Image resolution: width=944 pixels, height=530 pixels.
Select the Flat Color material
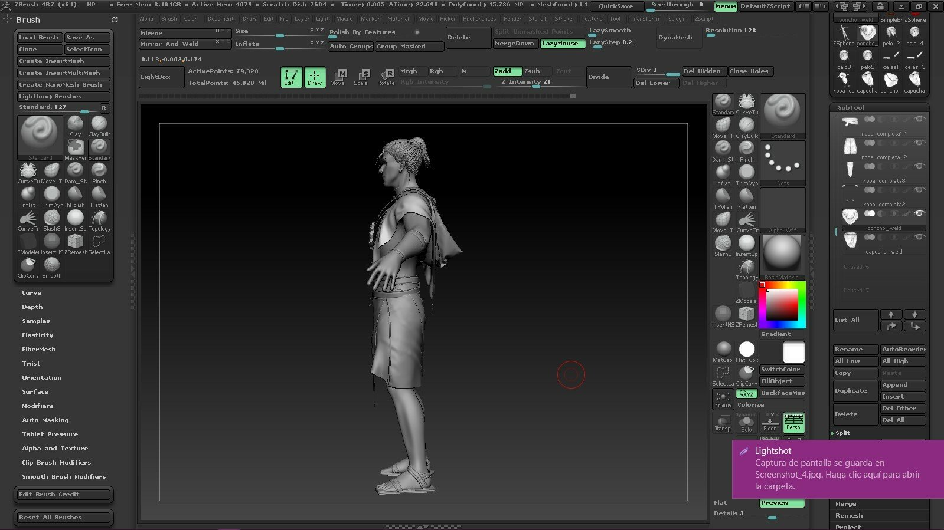[746, 351]
